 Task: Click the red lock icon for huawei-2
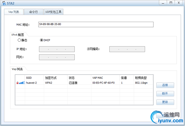(x=17, y=83)
